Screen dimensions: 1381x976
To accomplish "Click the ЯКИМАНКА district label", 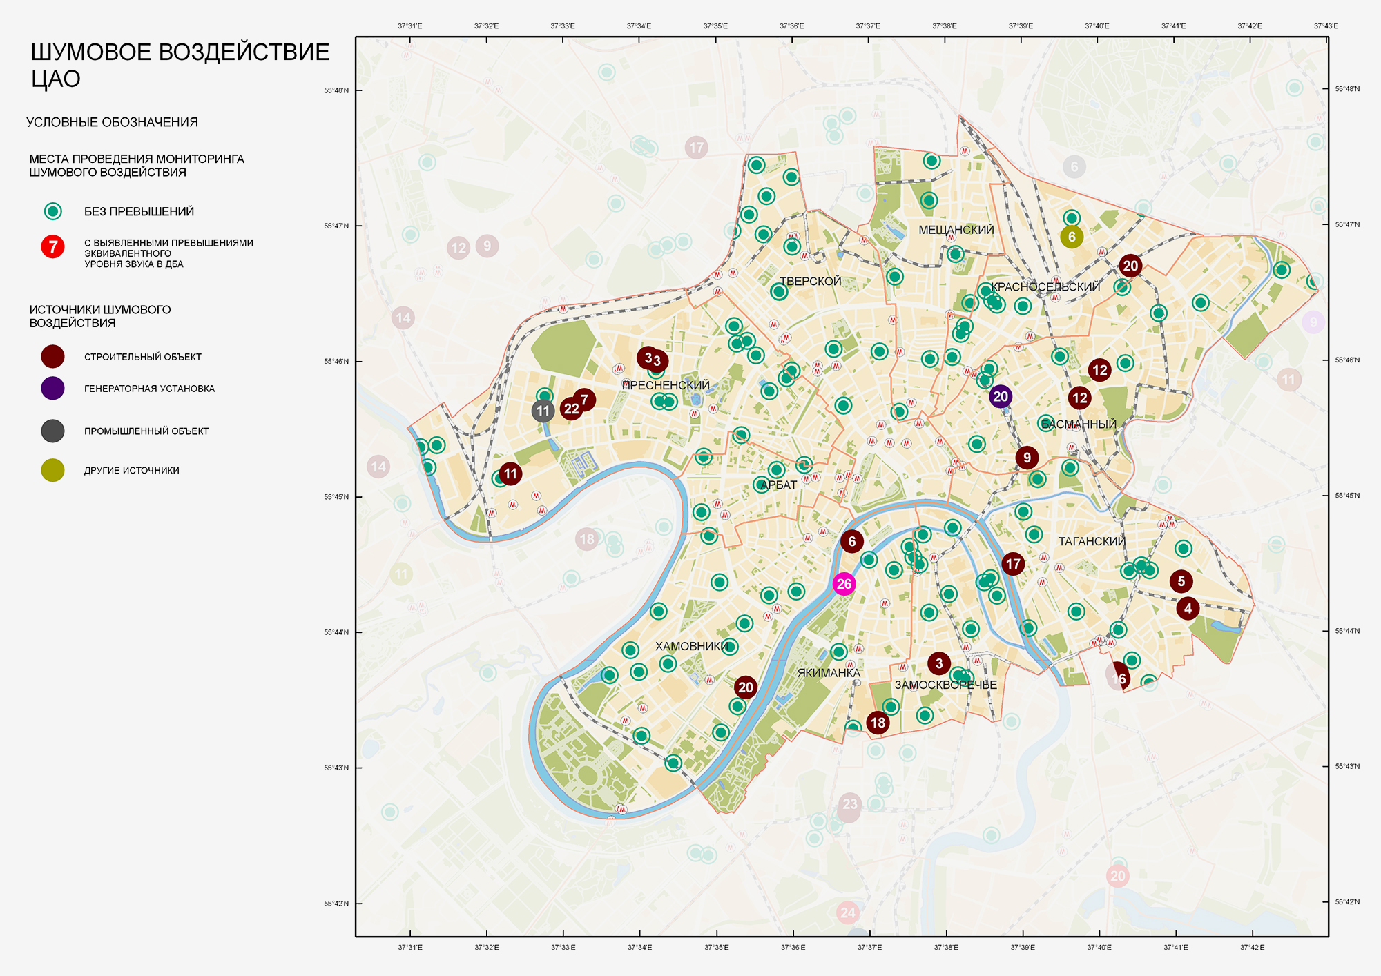I will point(829,673).
